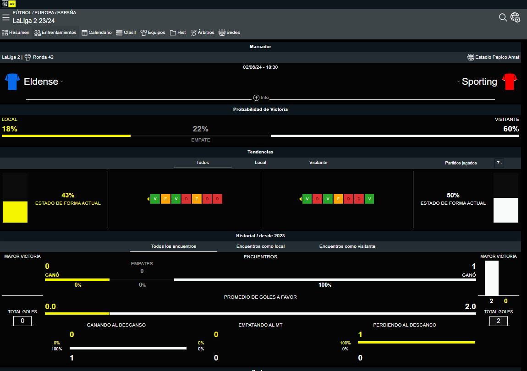Click the plus Info icon
Viewport: 527px width, 371px height.
256,98
